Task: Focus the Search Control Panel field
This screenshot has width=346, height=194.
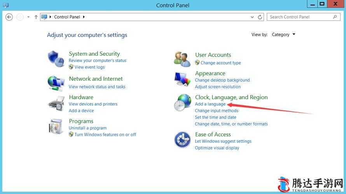Action: click(x=303, y=17)
